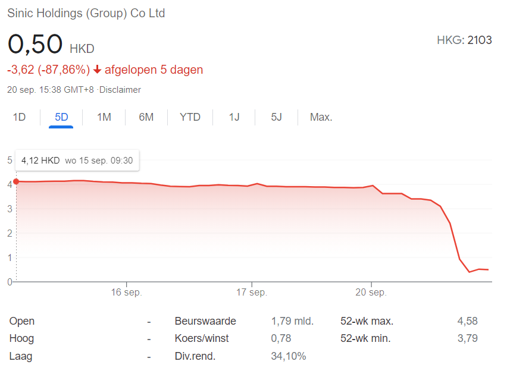Switch to the 1J yearly tab
This screenshot has width=507, height=377.
(x=234, y=117)
